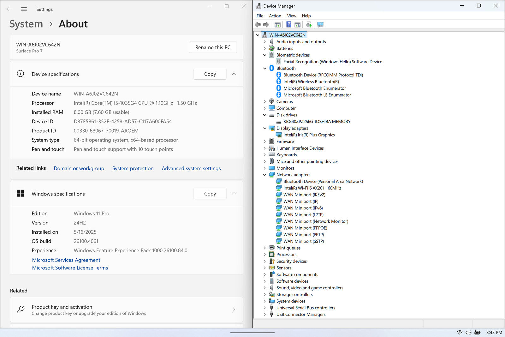
Task: Click Back arrow in Device Manager toolbar
Action: click(258, 25)
